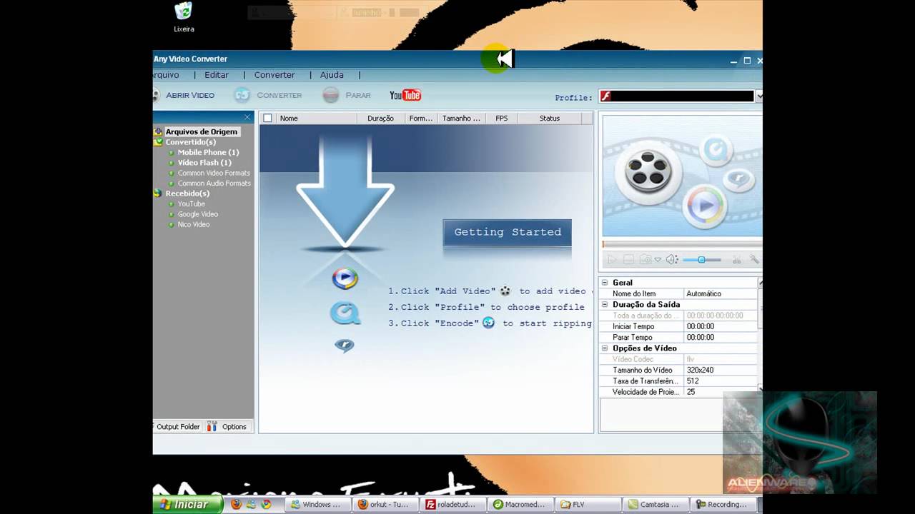The height and width of the screenshot is (514, 915).
Task: Click the Output Folder button
Action: click(x=177, y=427)
